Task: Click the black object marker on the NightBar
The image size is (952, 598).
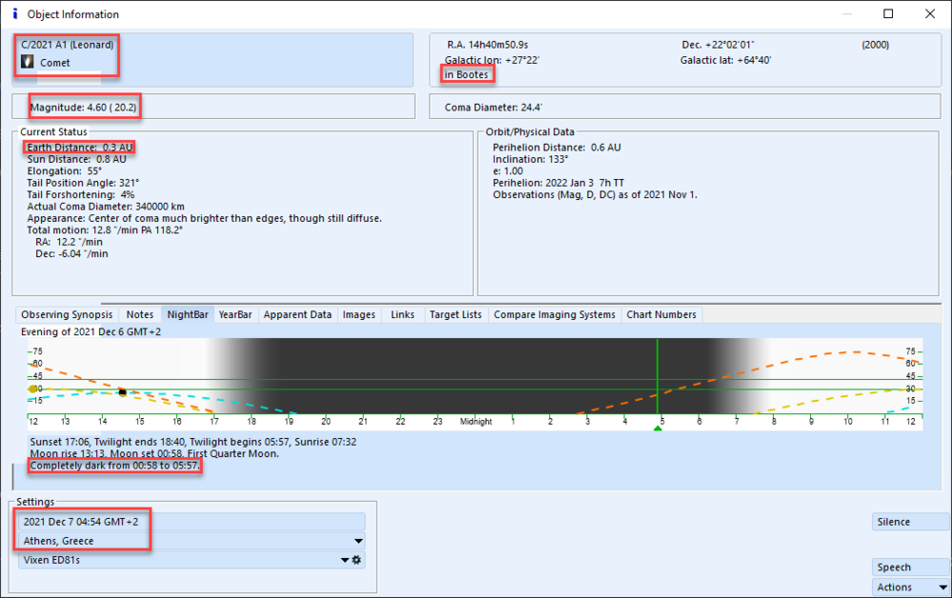Action: 122,391
